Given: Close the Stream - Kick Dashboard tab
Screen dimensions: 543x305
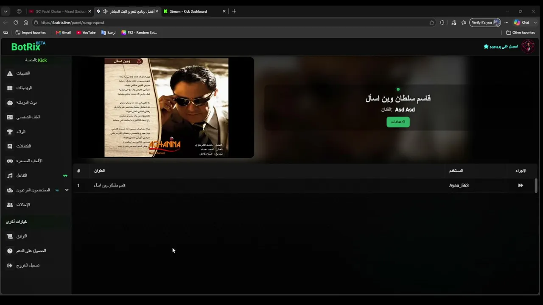Looking at the screenshot, I should click(x=224, y=11).
